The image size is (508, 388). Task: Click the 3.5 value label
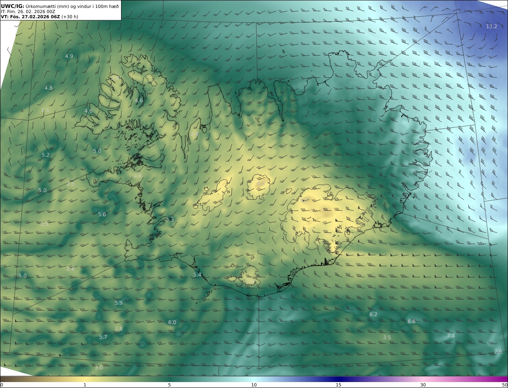pos(387,337)
